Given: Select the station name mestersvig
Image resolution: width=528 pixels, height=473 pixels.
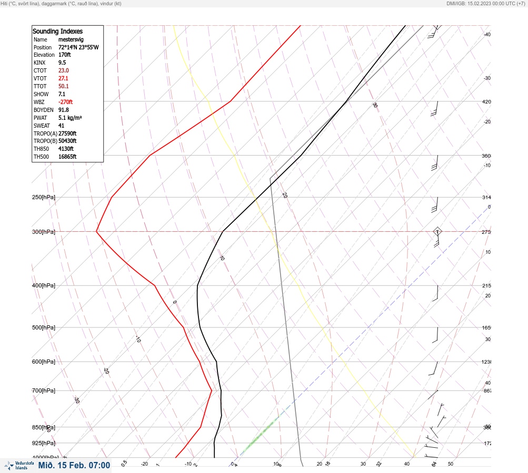Looking at the screenshot, I should pyautogui.click(x=71, y=39).
